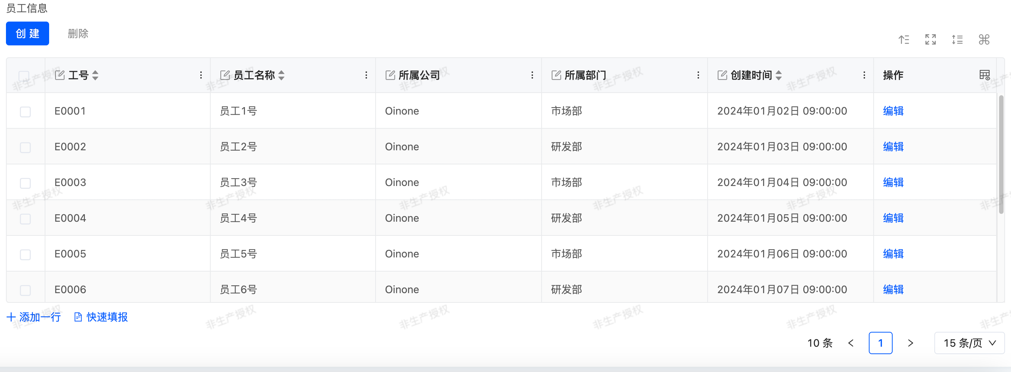The width and height of the screenshot is (1011, 372).
Task: Click the fullscreen expand icon in toolbar
Action: click(930, 39)
